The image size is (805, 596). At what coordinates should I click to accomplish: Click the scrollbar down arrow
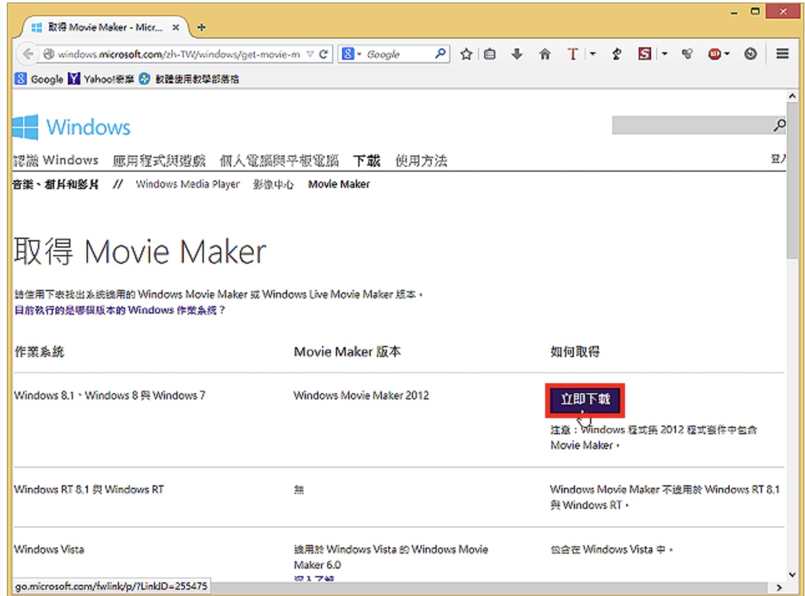pyautogui.click(x=792, y=574)
